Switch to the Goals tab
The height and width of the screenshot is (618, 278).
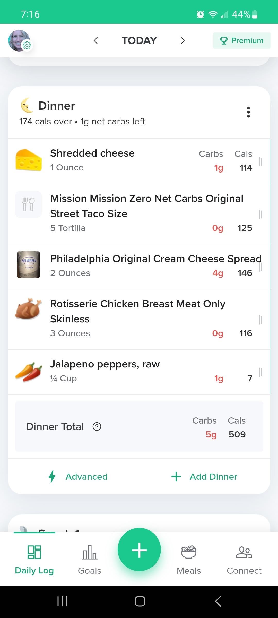90,559
